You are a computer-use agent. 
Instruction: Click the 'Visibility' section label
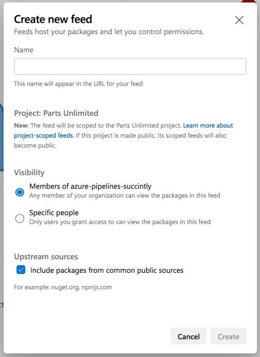tap(29, 173)
